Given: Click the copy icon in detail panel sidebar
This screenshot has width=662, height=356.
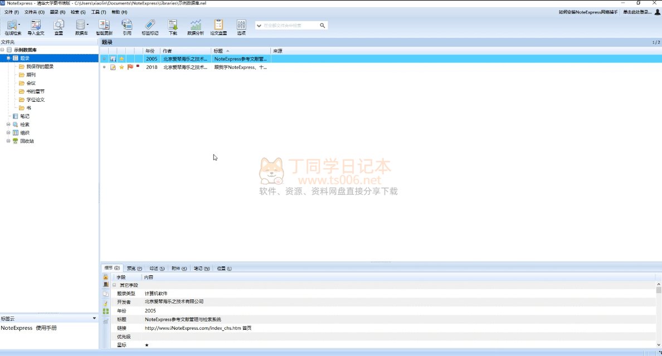Looking at the screenshot, I should coord(105,294).
